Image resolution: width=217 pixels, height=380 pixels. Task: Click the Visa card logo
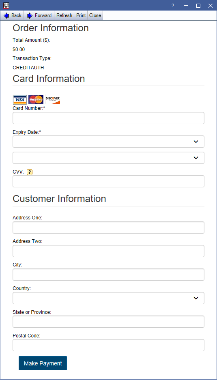20,100
